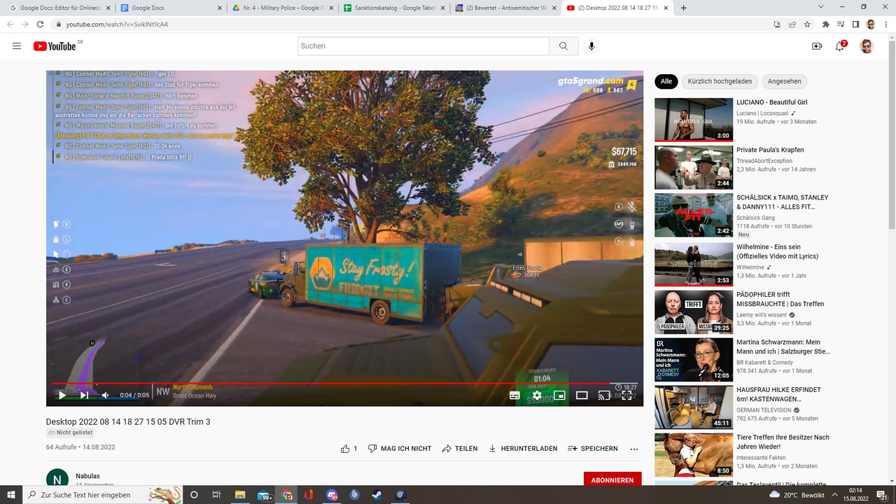Image resolution: width=896 pixels, height=504 pixels.
Task: Go back in browser history
Action: (10, 24)
